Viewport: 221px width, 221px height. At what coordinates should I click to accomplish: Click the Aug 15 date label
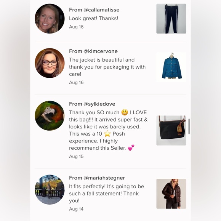point(76,157)
